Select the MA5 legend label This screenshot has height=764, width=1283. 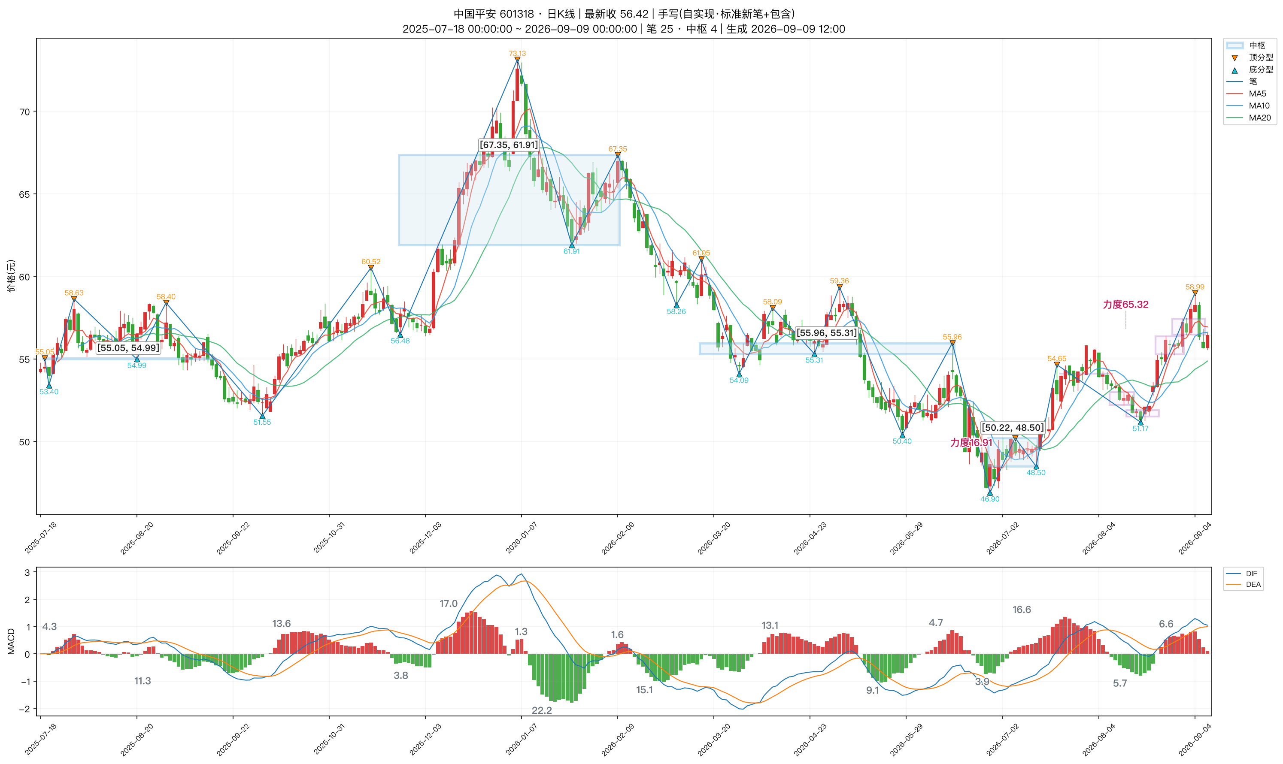click(1257, 94)
